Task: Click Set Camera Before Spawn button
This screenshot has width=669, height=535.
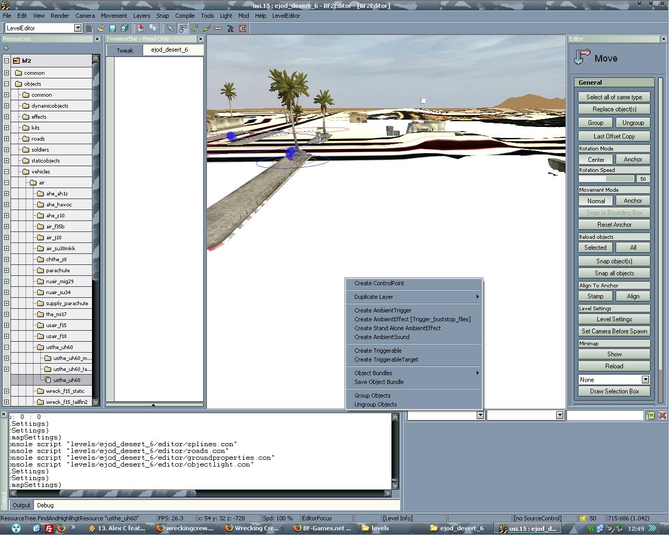Action: click(x=614, y=331)
